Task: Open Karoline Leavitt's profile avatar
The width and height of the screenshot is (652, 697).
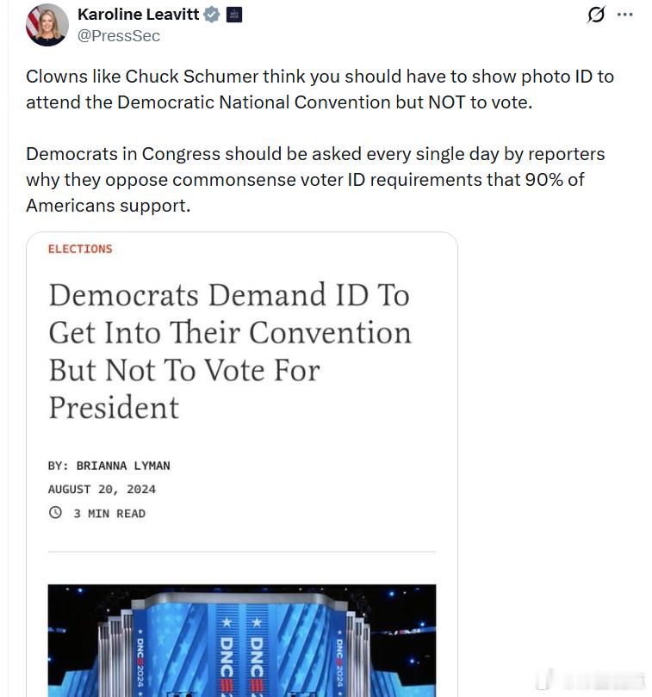Action: tap(46, 25)
